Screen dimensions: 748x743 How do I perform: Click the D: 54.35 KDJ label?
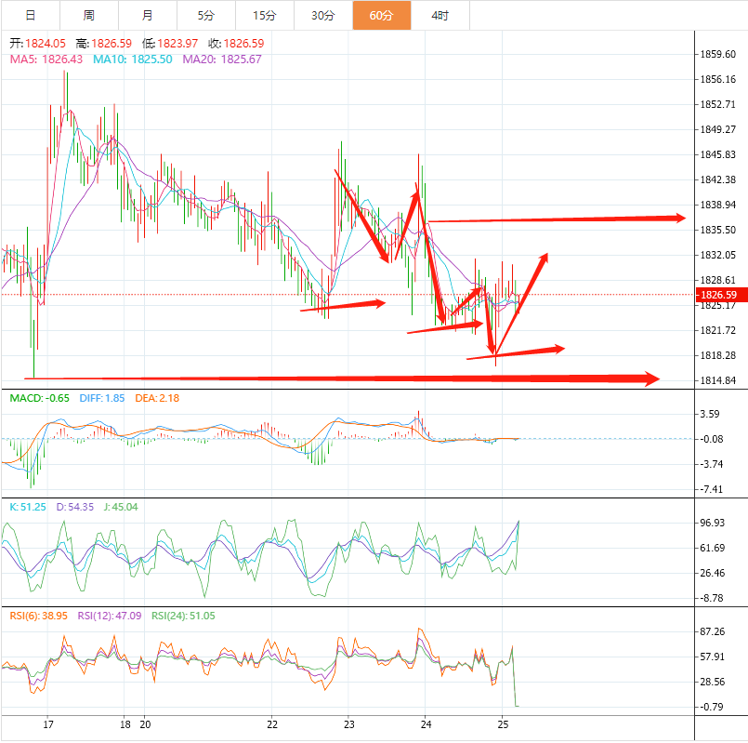click(x=75, y=507)
